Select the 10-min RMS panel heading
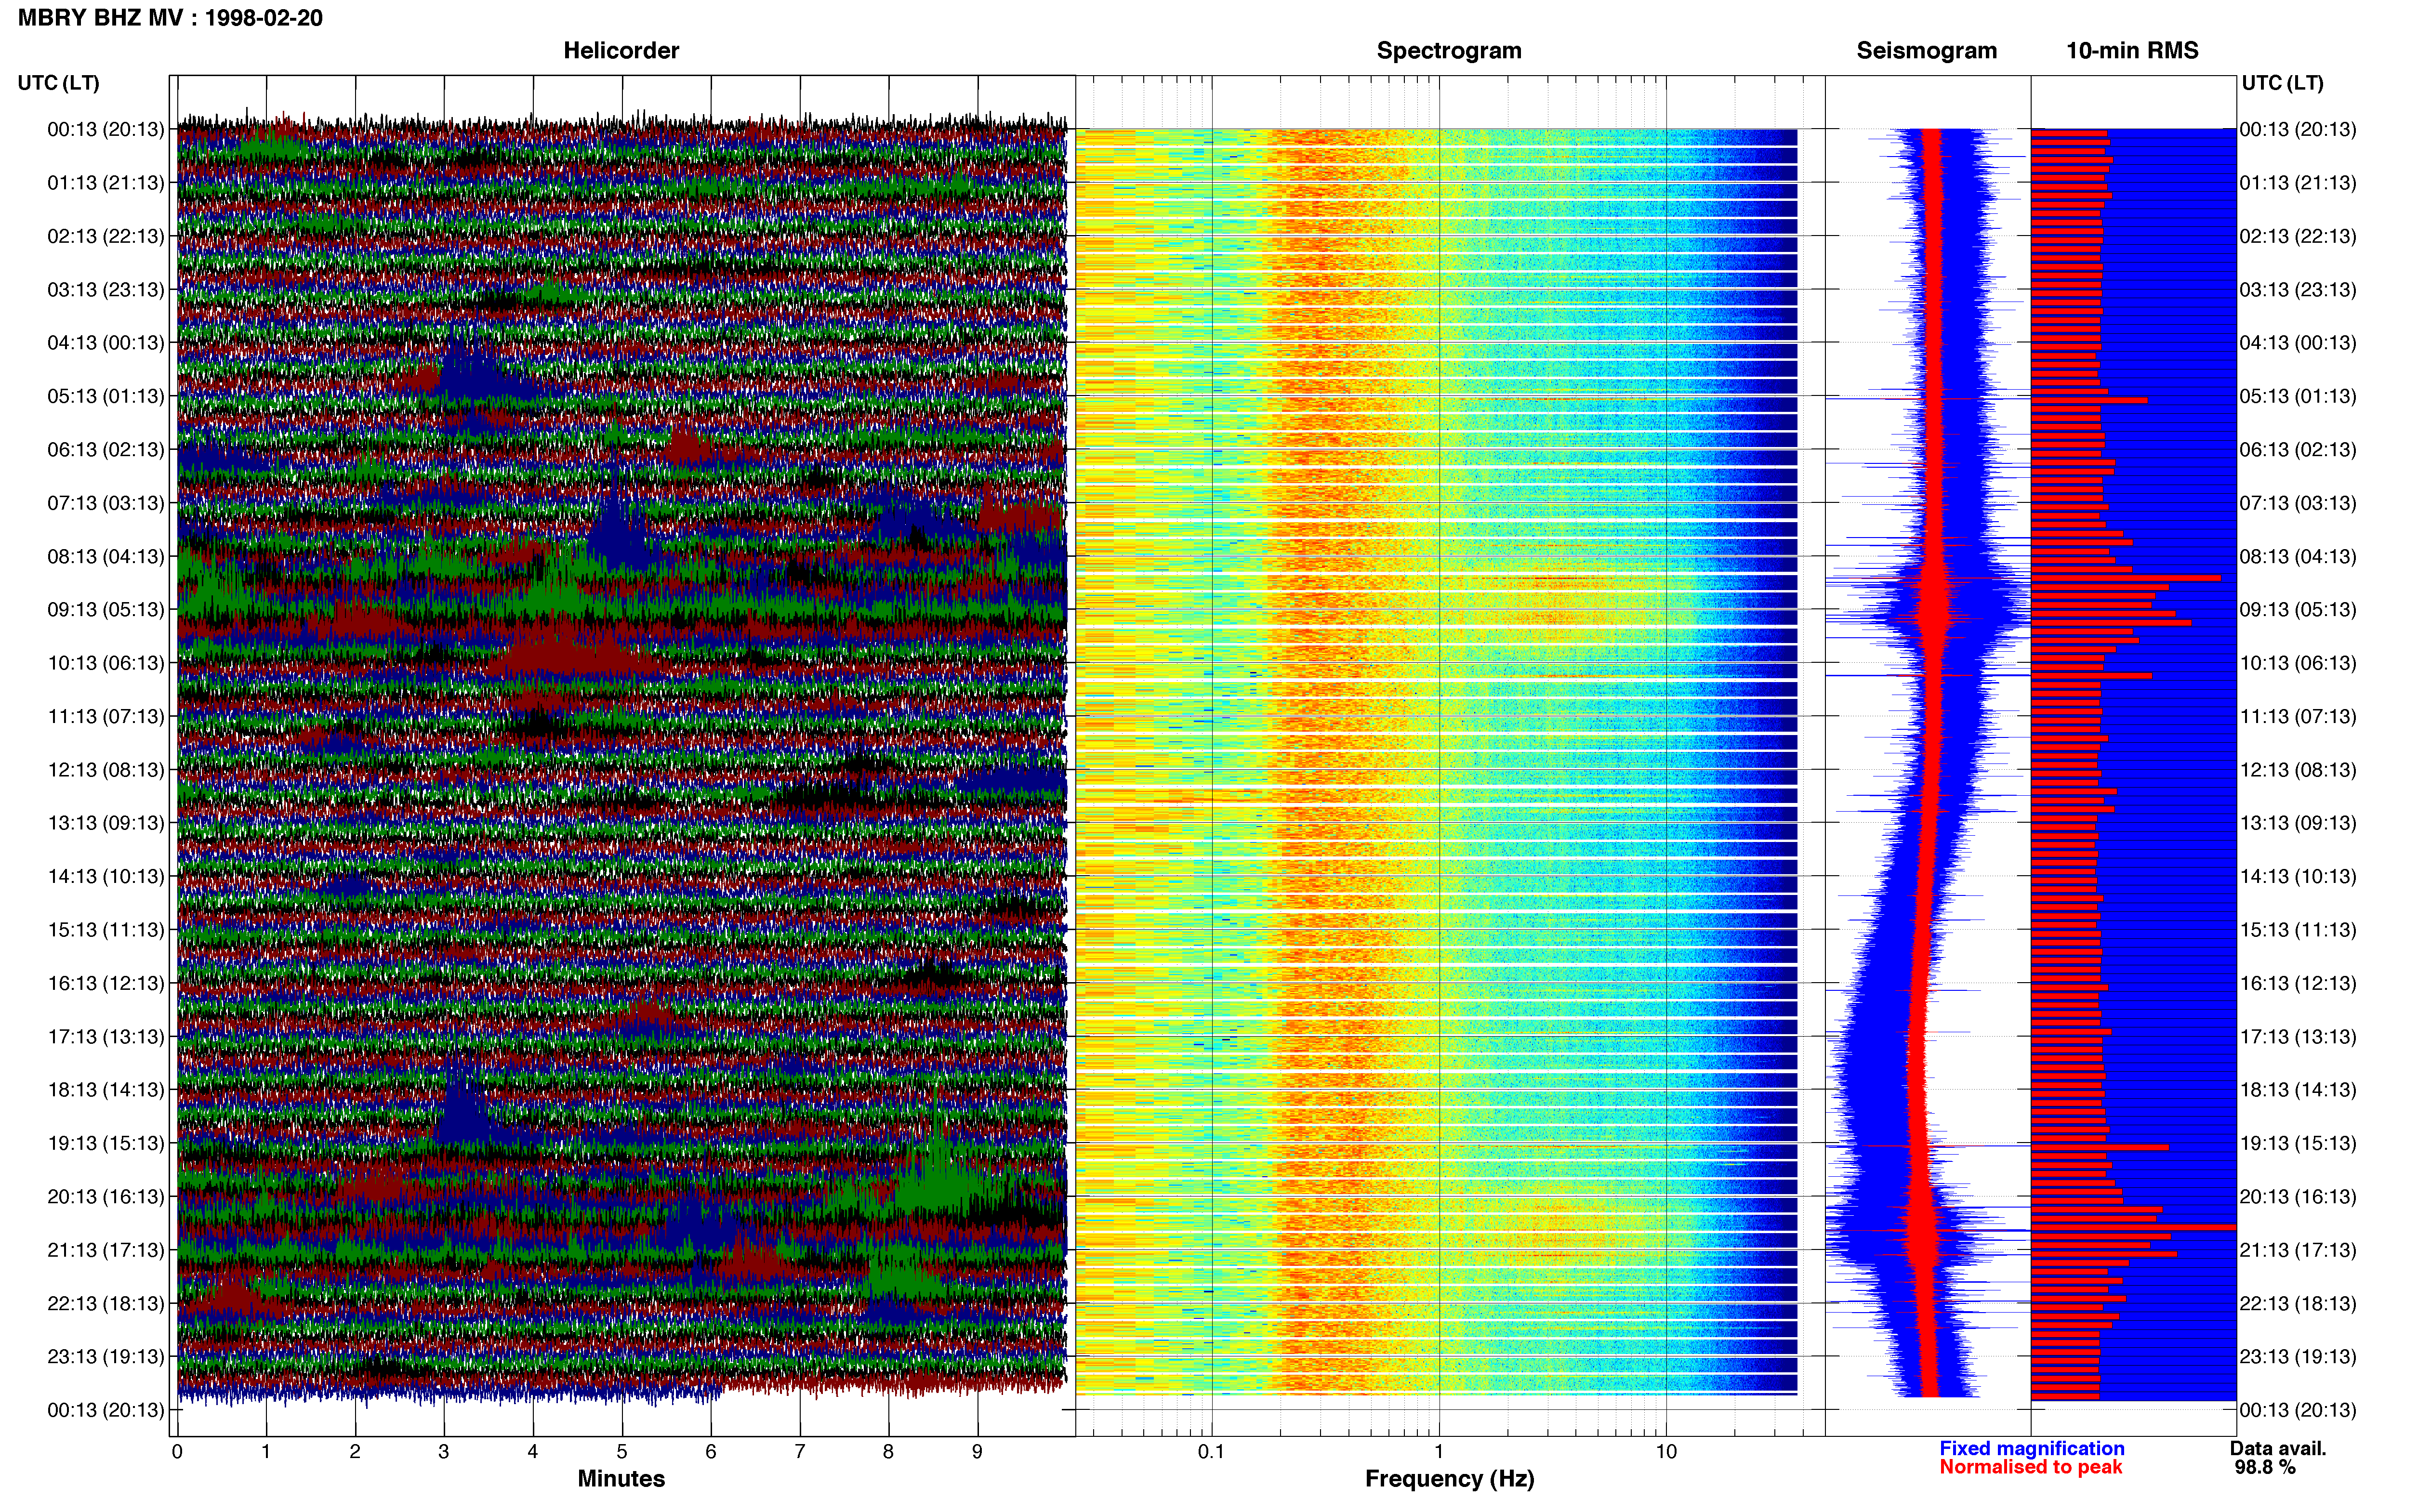 (2132, 51)
